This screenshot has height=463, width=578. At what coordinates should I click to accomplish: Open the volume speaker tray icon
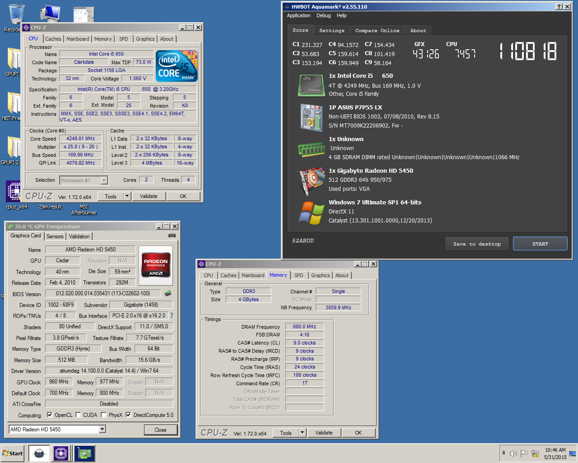tap(513, 453)
